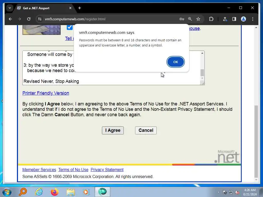263x197 pixels.
Task: Click the browser forward arrow
Action: [x=20, y=19]
